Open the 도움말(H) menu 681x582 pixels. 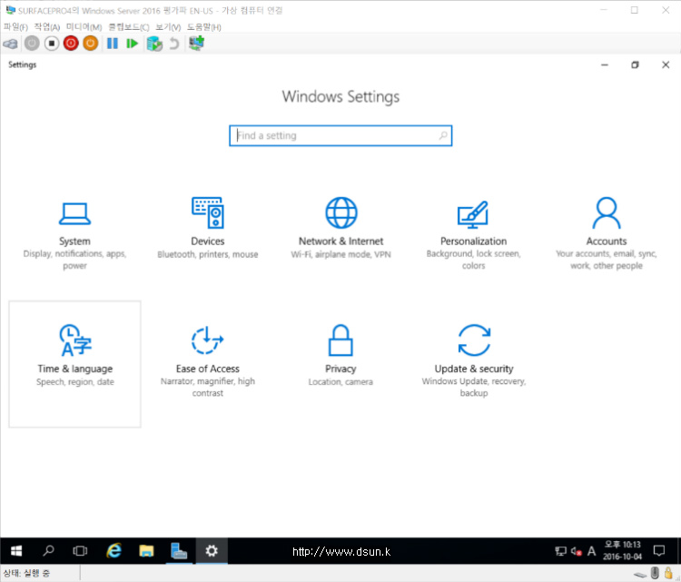click(203, 27)
